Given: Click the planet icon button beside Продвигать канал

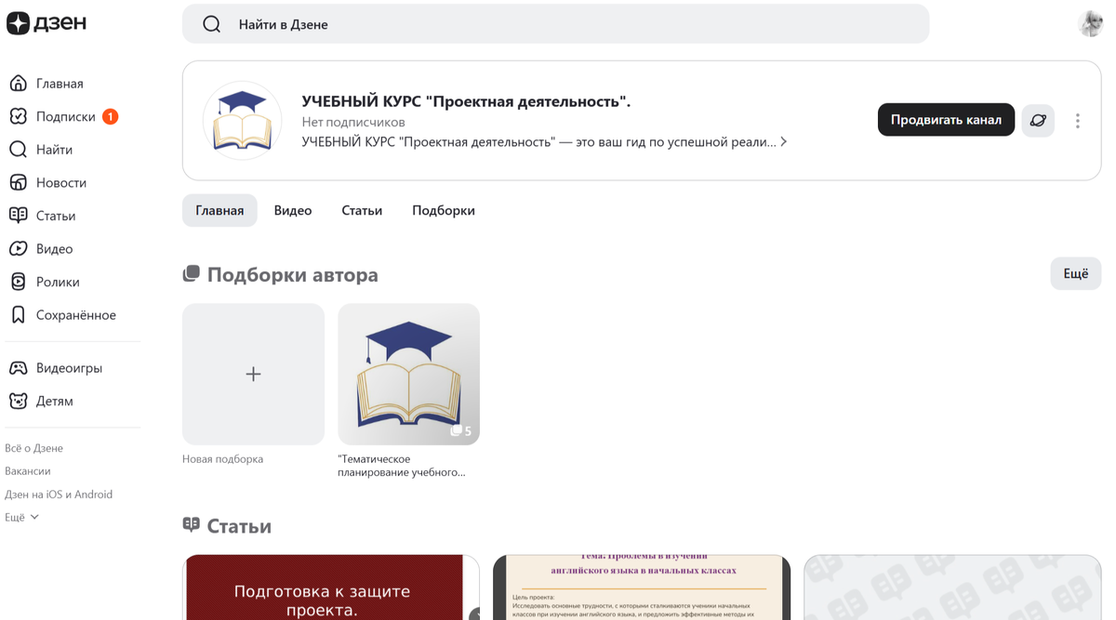Looking at the screenshot, I should tap(1038, 120).
